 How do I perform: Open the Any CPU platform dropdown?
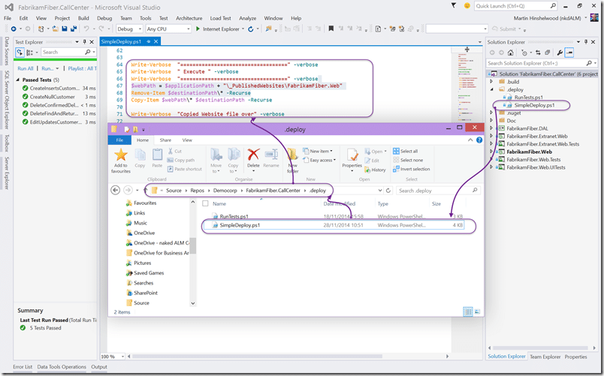(x=168, y=29)
